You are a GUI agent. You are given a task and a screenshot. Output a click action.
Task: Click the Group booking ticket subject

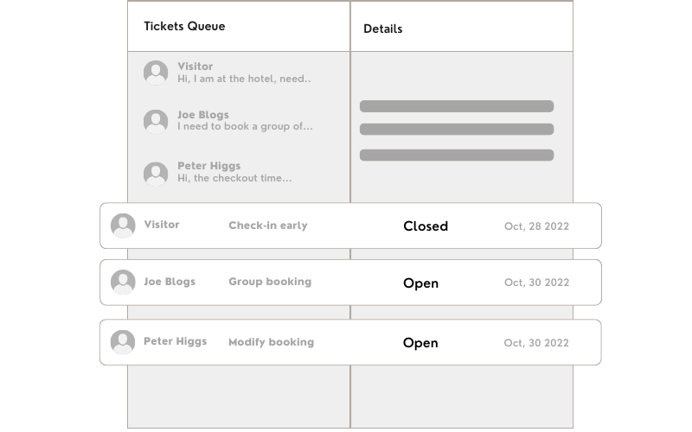(x=269, y=282)
